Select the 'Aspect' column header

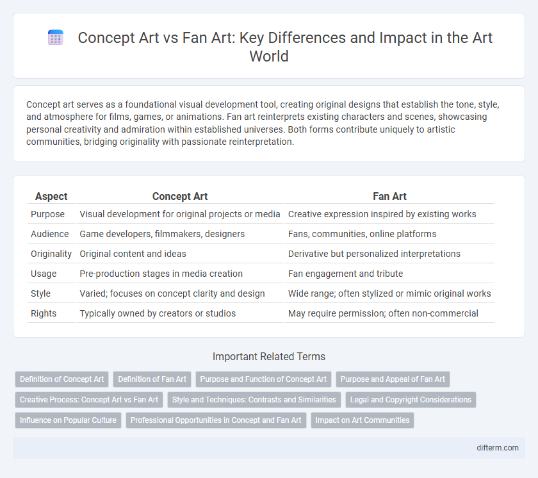pos(51,196)
